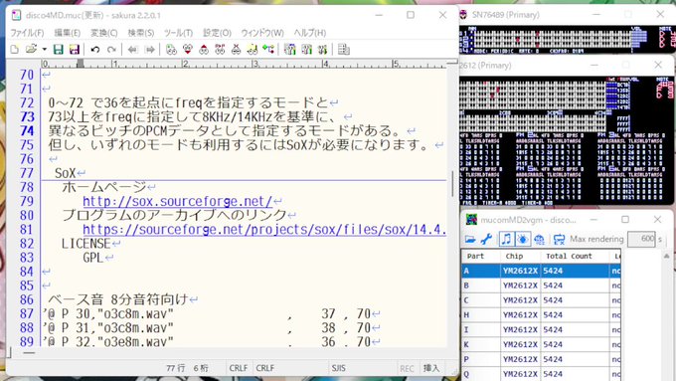Screen dimensions: 676x381
Task: Open outline analysis icon with green diamond
Action: pos(268,50)
